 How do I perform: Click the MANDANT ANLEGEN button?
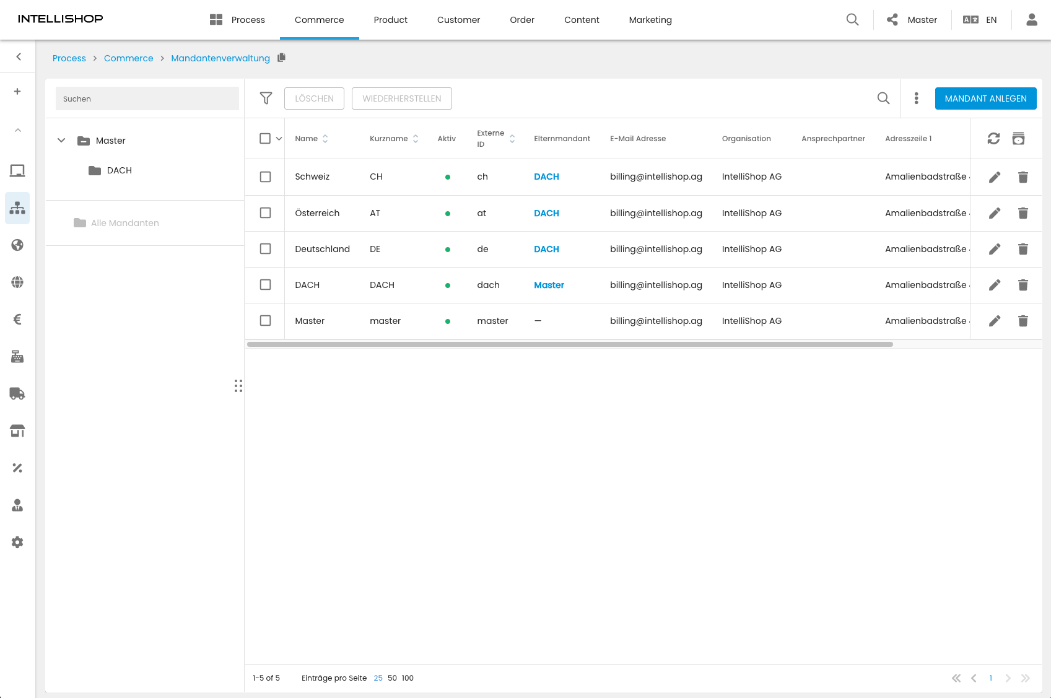(x=985, y=98)
